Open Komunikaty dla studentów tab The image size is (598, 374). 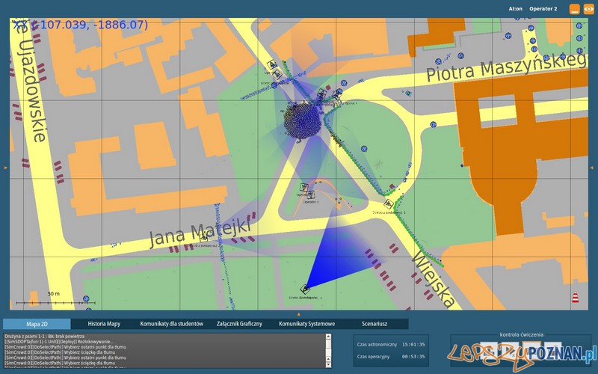[x=171, y=324]
